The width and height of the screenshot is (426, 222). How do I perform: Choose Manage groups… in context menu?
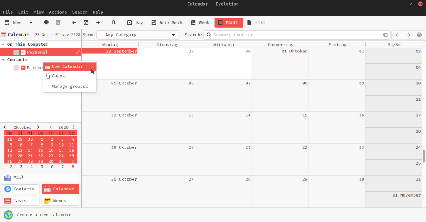(70, 87)
